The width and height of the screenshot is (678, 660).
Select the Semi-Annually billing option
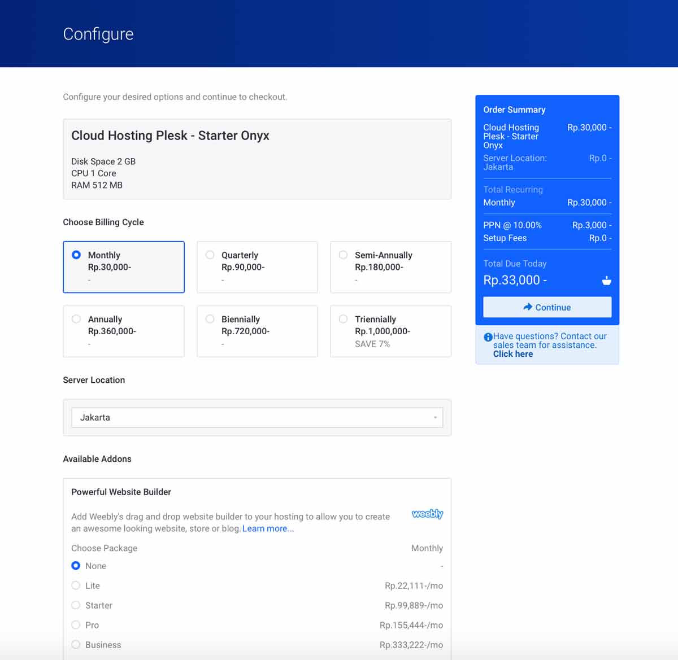(x=343, y=255)
